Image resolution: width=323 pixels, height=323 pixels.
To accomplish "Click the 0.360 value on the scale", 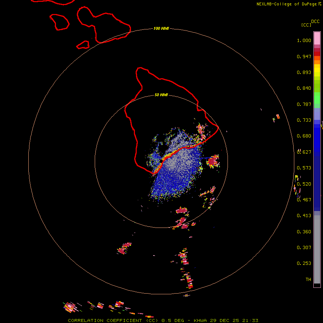I will tap(304, 232).
